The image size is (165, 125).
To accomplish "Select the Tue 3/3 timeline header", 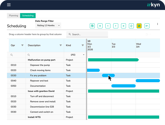I will [x=124, y=45].
